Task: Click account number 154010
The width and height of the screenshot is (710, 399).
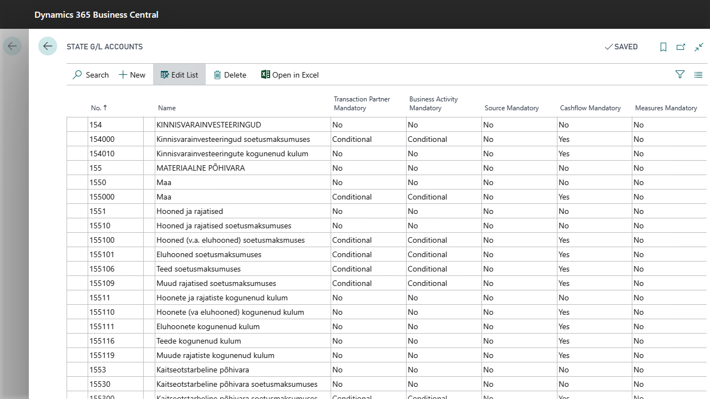Action: pos(115,154)
